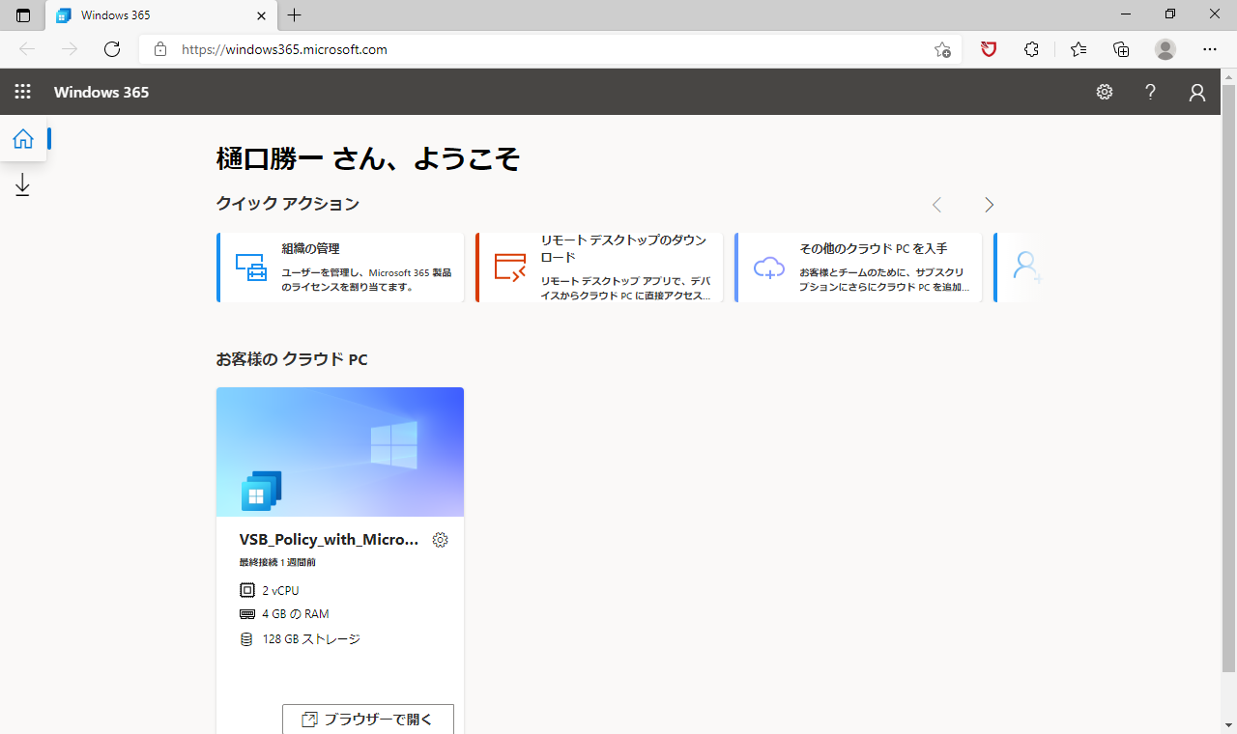Close the Windows 365 tab
1237x734 pixels.
tap(261, 15)
